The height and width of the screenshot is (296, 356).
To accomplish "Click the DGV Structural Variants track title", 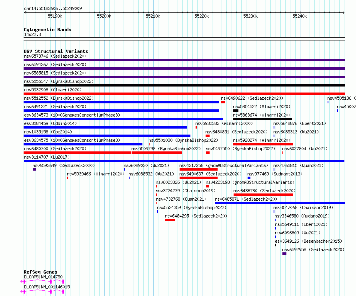I will 56,51.
